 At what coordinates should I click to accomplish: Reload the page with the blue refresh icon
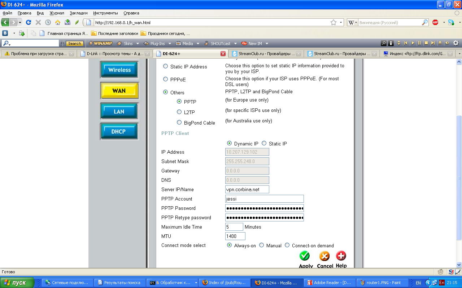(29, 22)
